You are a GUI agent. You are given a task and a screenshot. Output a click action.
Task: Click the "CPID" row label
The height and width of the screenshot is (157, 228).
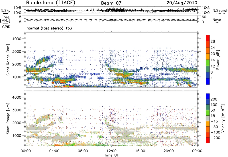click(x=6, y=27)
